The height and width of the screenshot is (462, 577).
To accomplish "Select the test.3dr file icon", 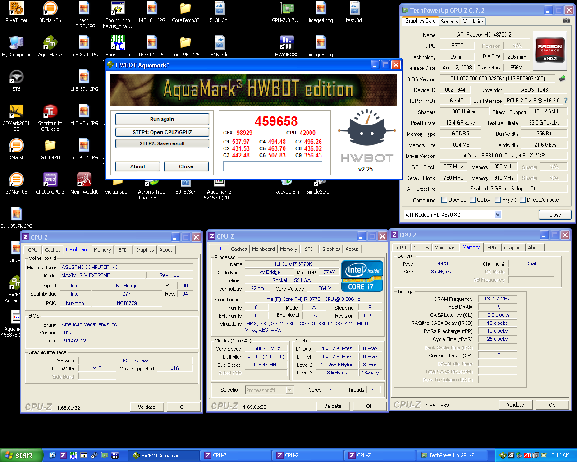I will click(354, 12).
